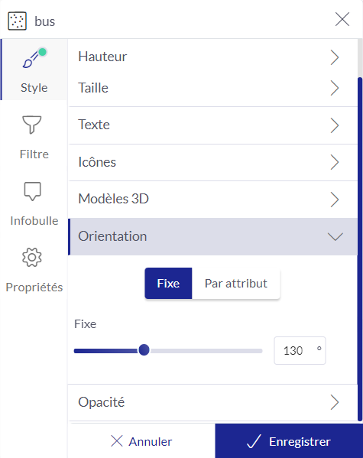
Task: Expand the Taille section chevron
Action: 335,88
